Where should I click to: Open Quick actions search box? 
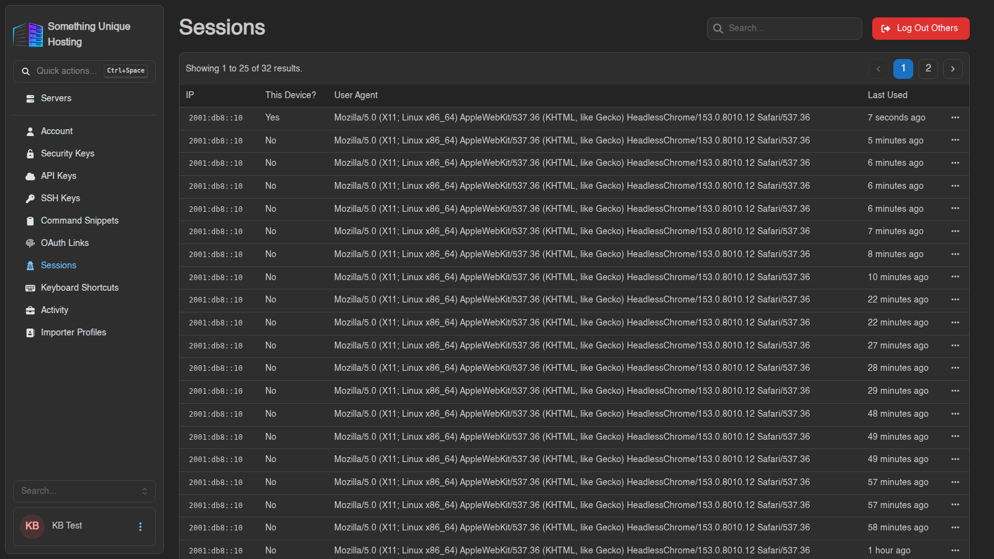click(x=84, y=71)
